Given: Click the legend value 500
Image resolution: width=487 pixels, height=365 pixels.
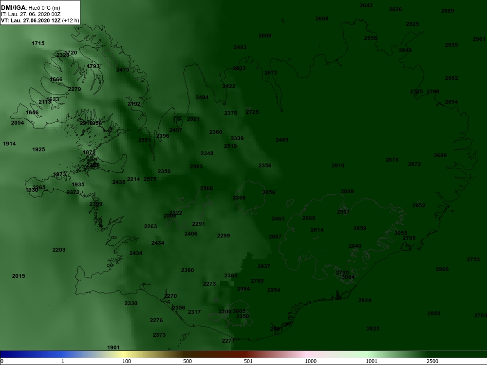Looking at the screenshot, I should pyautogui.click(x=187, y=361).
